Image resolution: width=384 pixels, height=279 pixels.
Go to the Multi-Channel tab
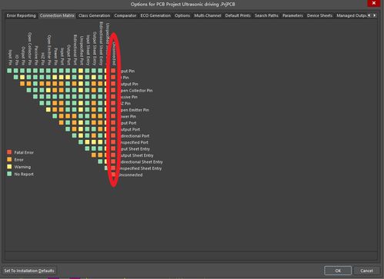click(x=208, y=15)
